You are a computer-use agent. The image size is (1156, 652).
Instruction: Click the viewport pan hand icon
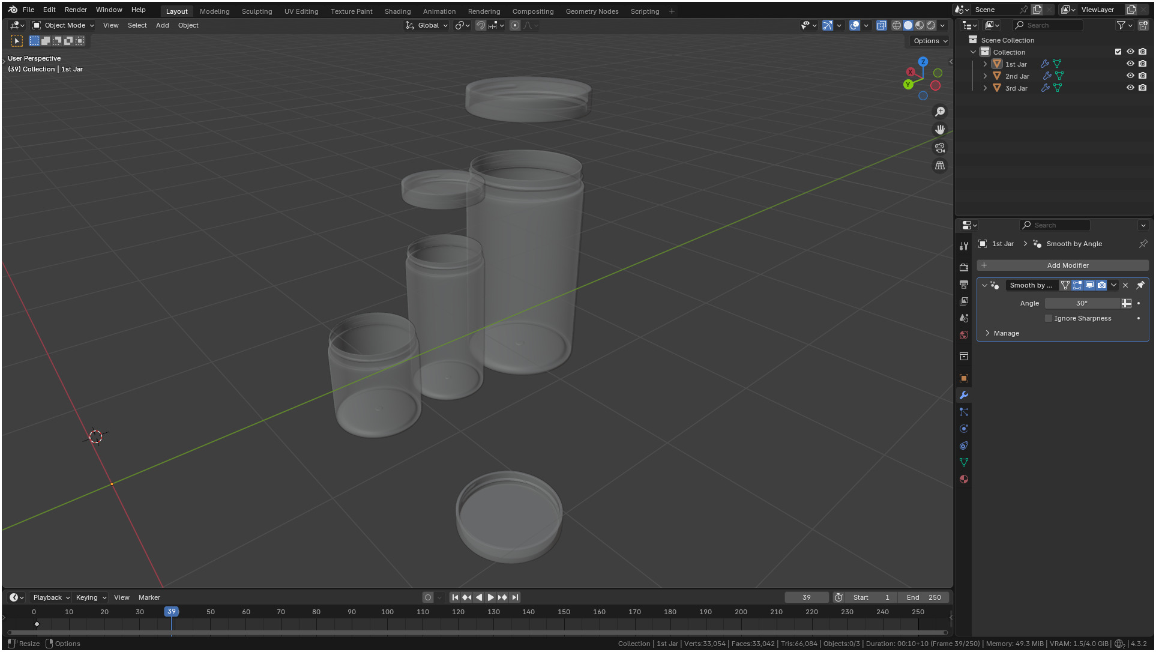pos(940,130)
